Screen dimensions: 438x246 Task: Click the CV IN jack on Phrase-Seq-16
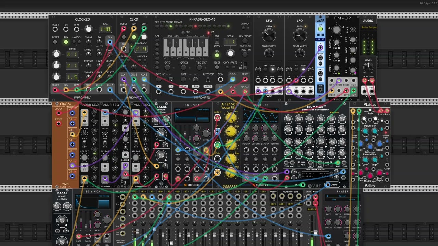[220, 79]
